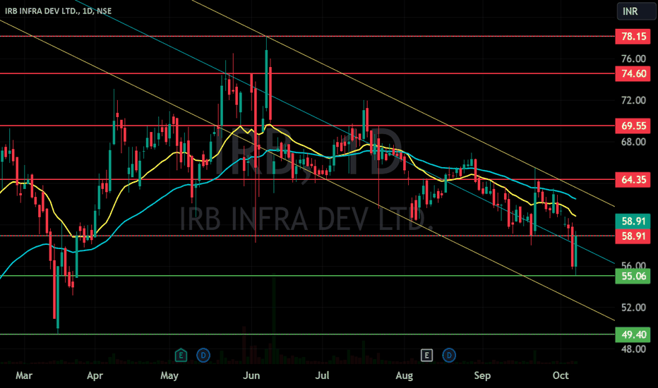Click the 68.00 price axis value
The image size is (658, 388).
633,142
